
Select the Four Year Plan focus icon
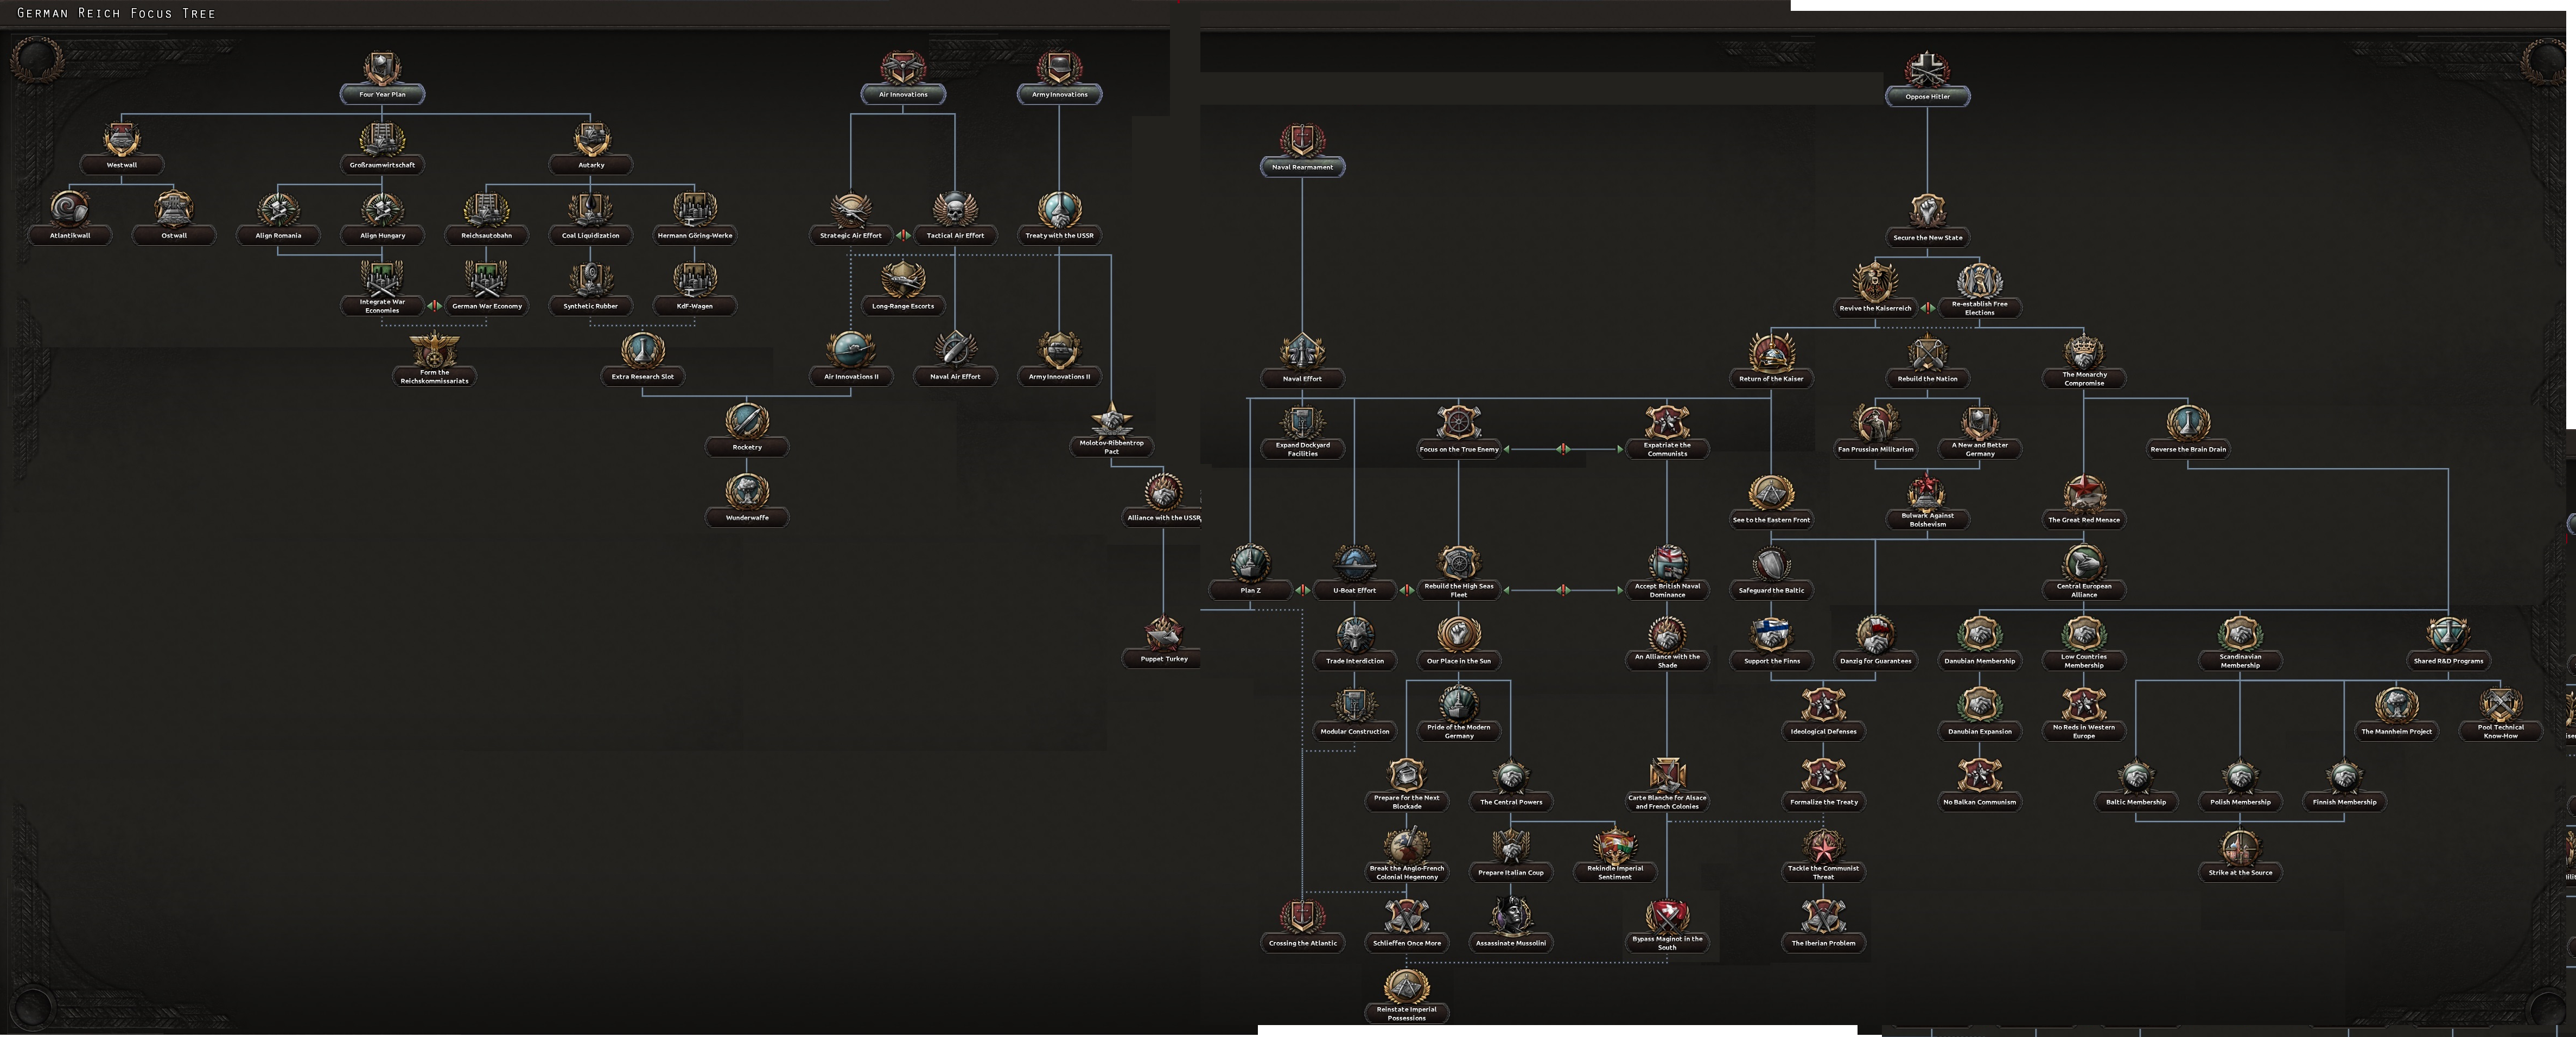point(382,68)
